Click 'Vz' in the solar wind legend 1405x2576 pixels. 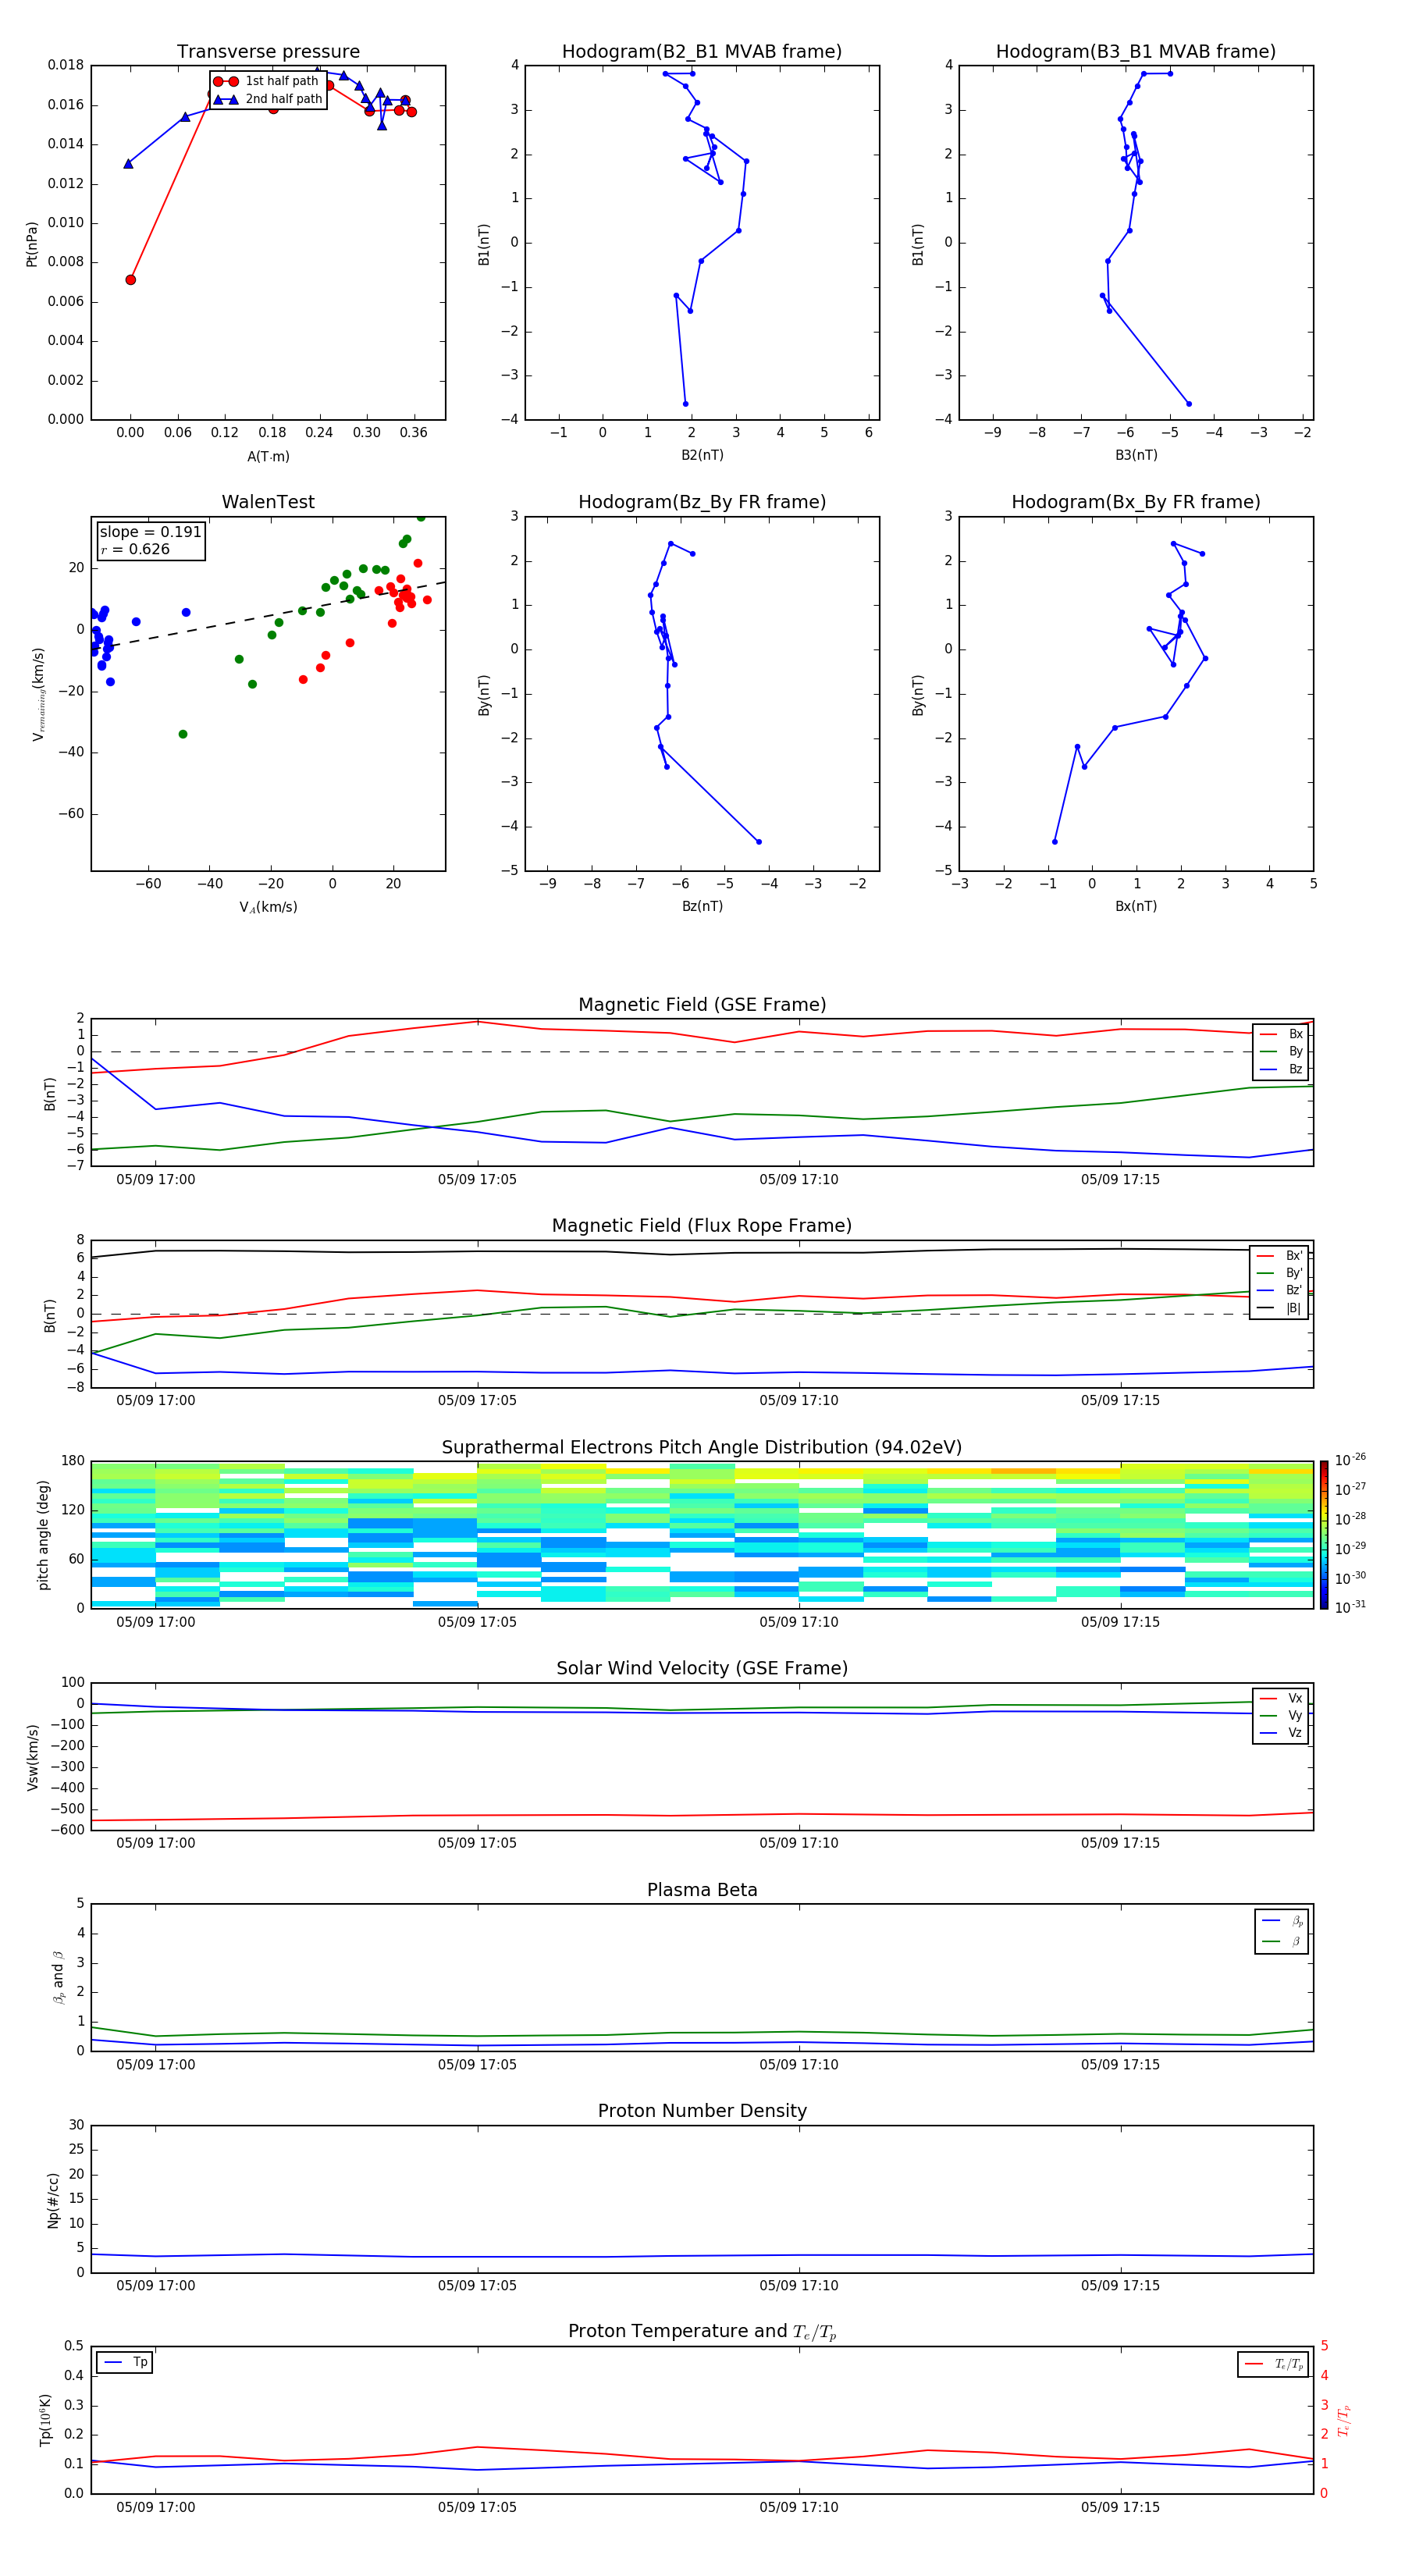pyautogui.click(x=1295, y=1733)
